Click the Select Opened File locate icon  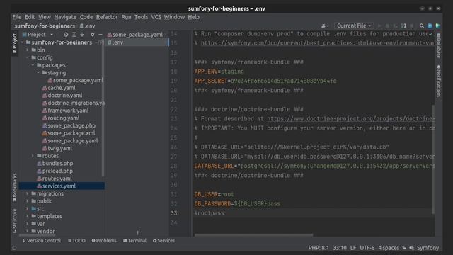click(66, 35)
